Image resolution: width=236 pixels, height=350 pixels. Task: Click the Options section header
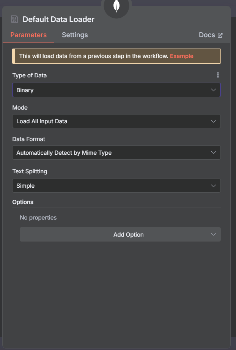(x=23, y=202)
